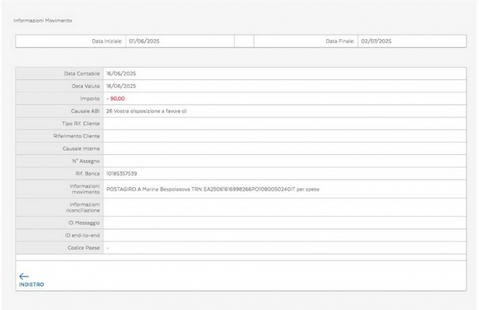Click the empty Causale Interna cell

(283, 148)
